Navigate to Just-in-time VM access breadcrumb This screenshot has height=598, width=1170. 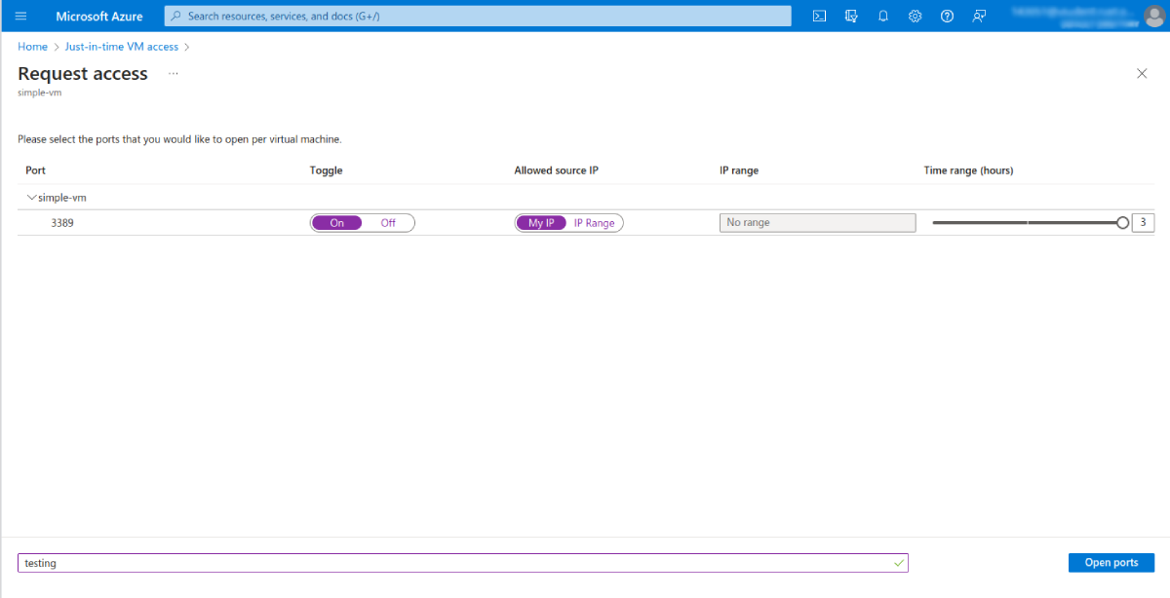pos(121,47)
